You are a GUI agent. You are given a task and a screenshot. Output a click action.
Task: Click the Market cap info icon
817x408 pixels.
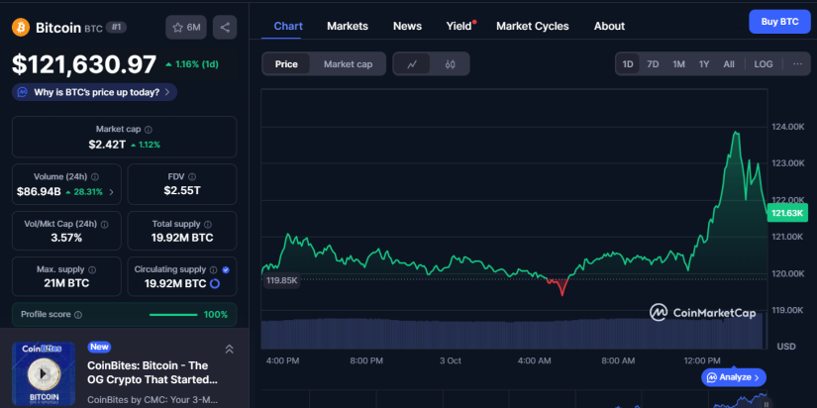(150, 130)
